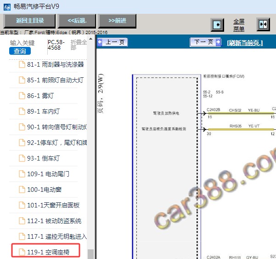Viewport: 276px width, 259px height.
Task: Click the expand panel arrow icon button
Action: [217, 25]
